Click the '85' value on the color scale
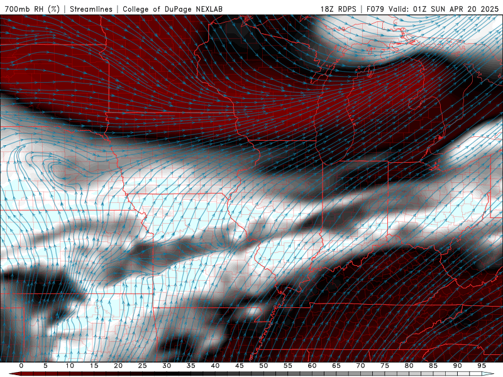Screen dimensions: 503x377 [433, 366]
